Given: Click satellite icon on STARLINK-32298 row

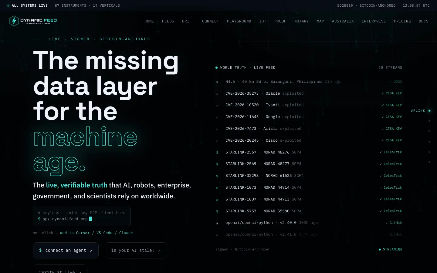Looking at the screenshot, I should tap(217, 176).
